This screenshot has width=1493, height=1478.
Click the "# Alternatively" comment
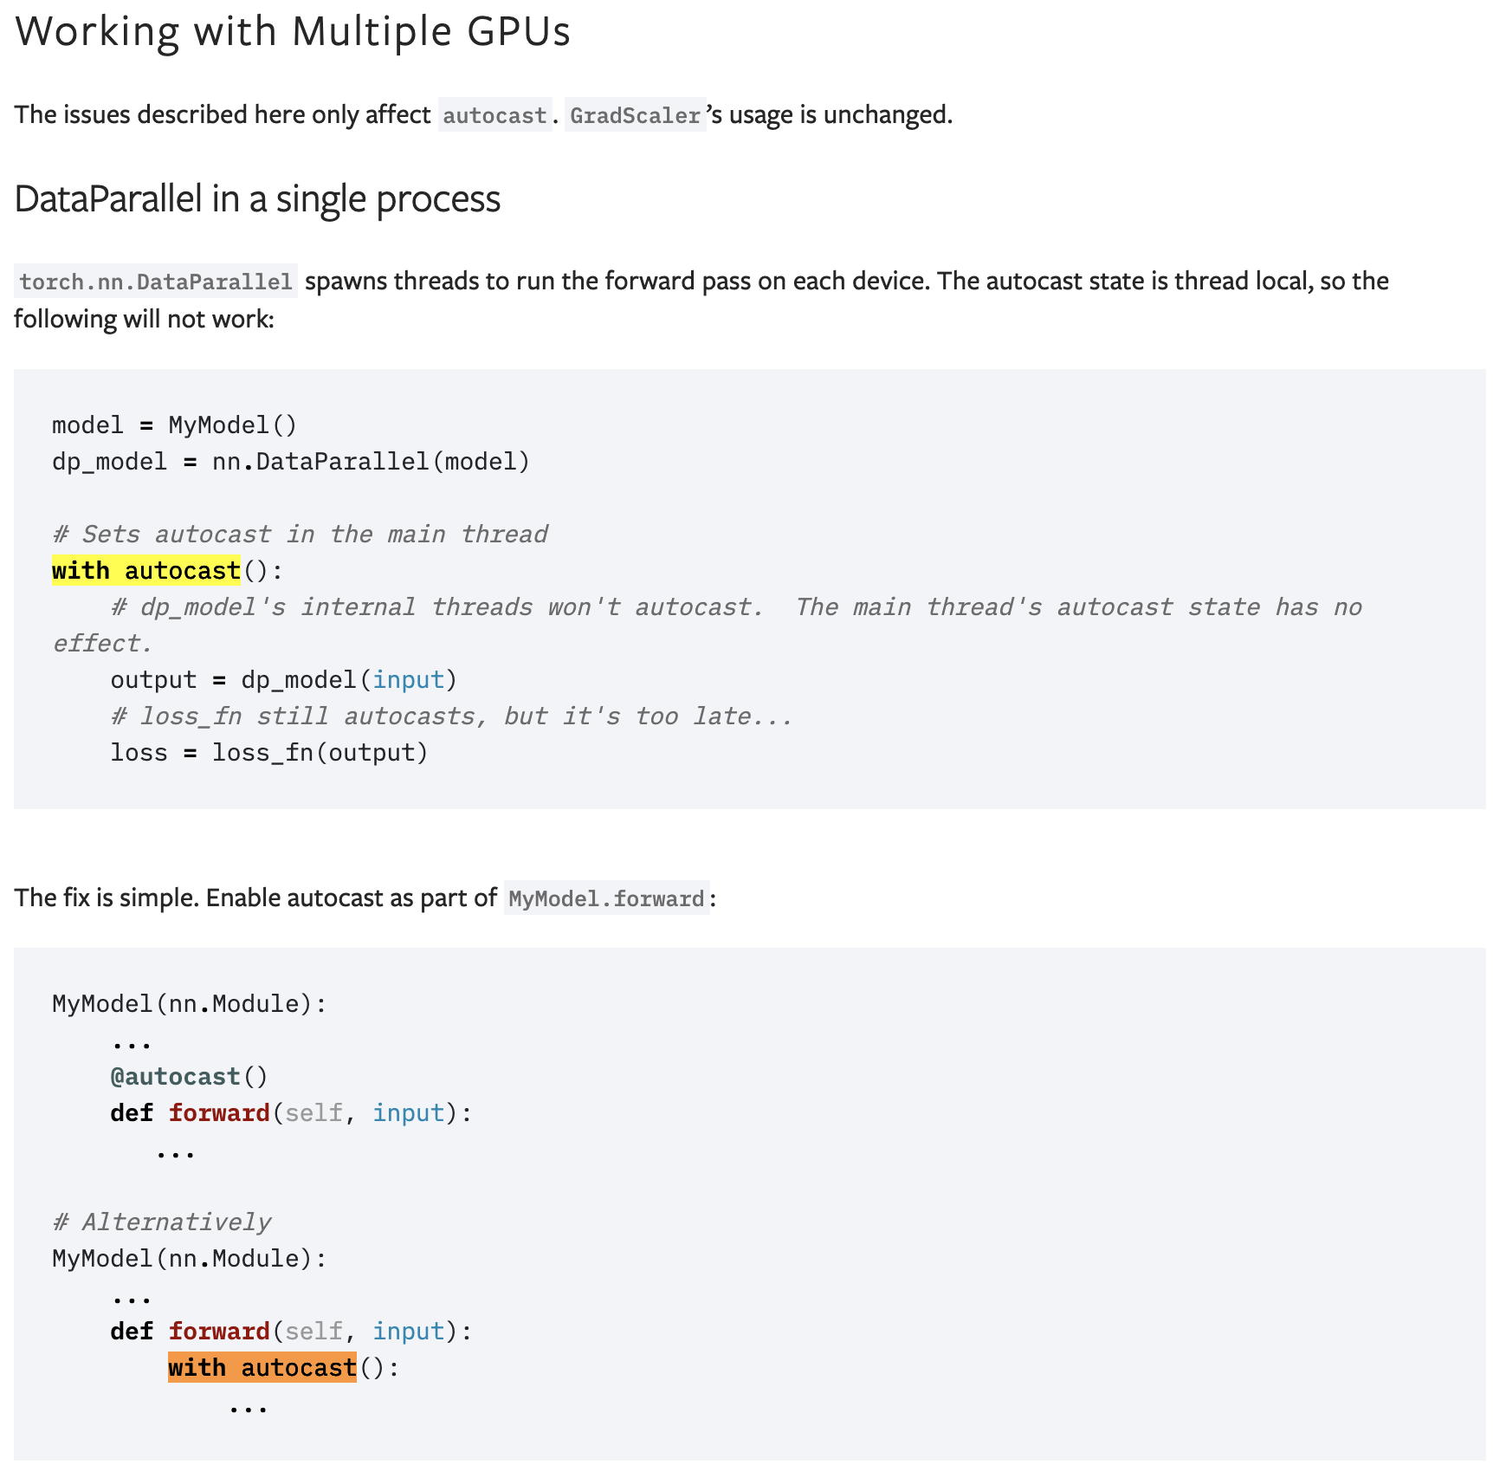point(162,1222)
